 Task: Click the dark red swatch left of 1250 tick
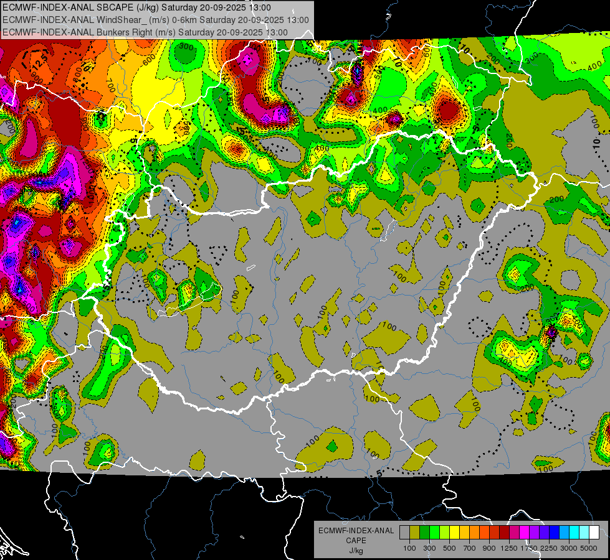tap(504, 532)
